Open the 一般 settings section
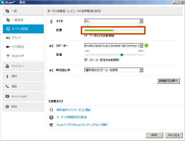Viewport: 185px width, 141px height. pos(23,11)
